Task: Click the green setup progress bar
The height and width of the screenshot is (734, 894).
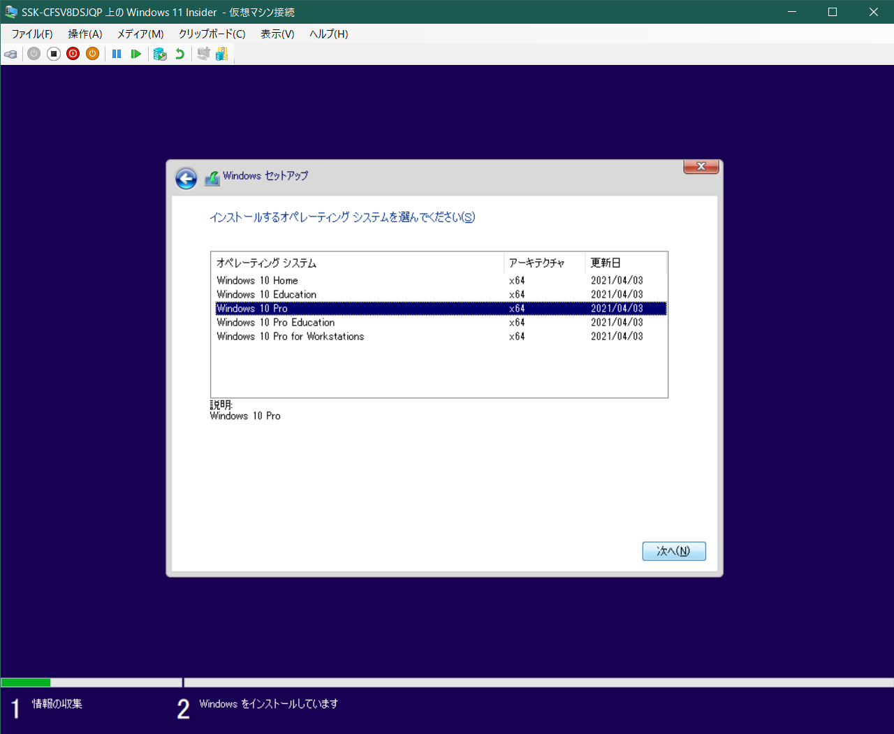Action: coord(26,682)
